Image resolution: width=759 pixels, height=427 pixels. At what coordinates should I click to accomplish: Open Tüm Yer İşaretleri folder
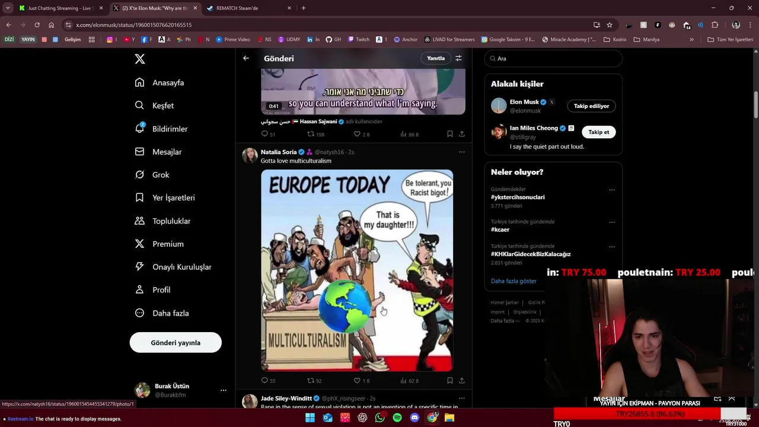(x=731, y=40)
